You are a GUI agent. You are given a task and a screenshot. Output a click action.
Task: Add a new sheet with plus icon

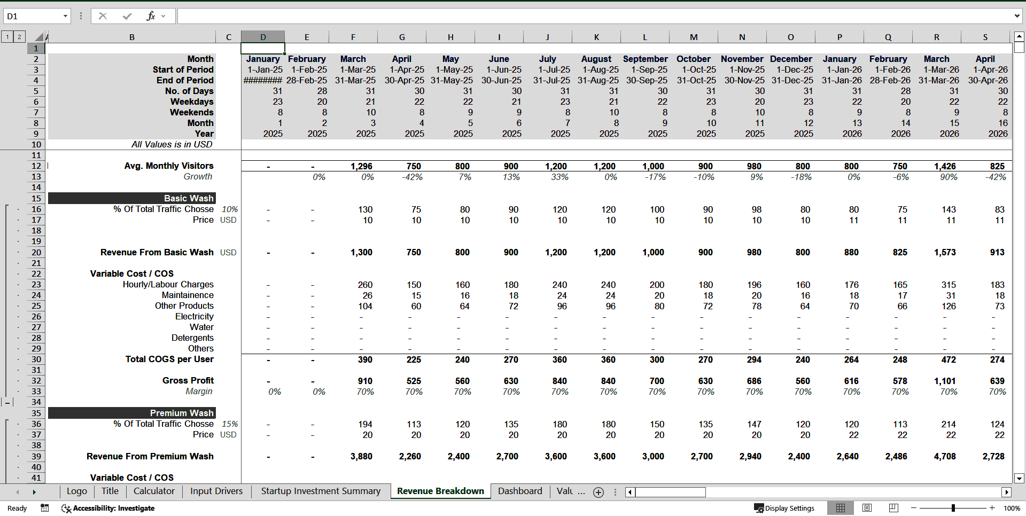point(598,492)
